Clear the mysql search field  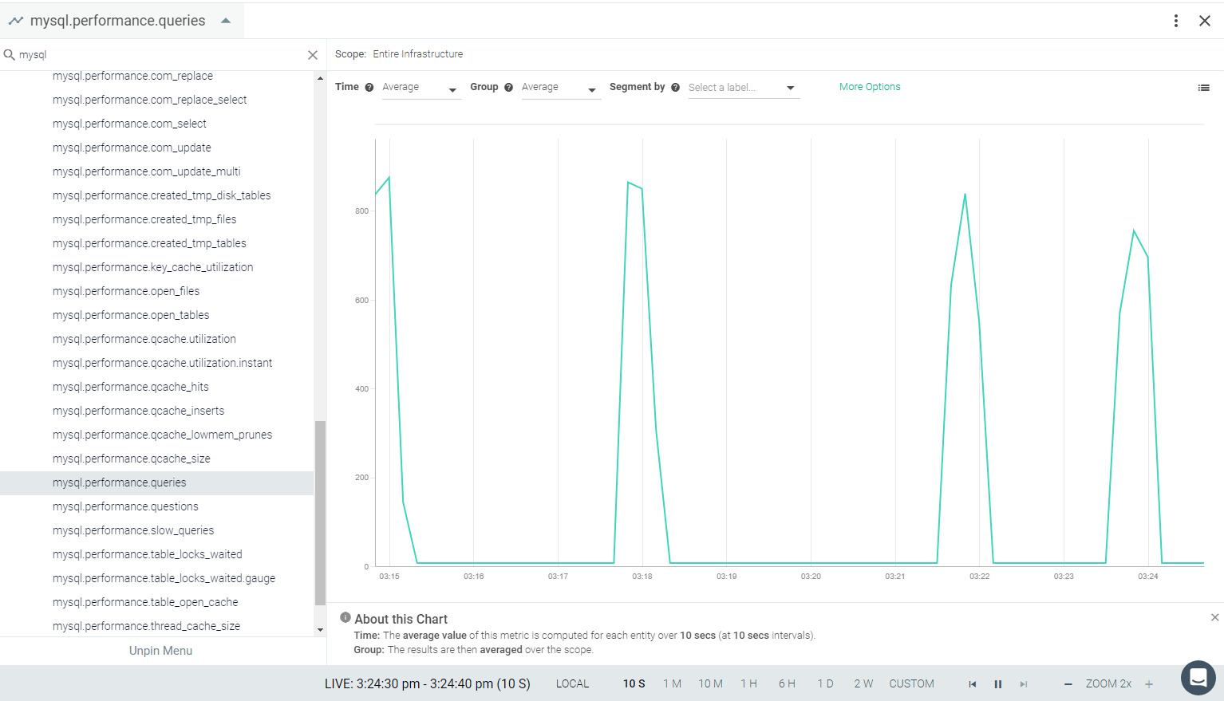[313, 55]
